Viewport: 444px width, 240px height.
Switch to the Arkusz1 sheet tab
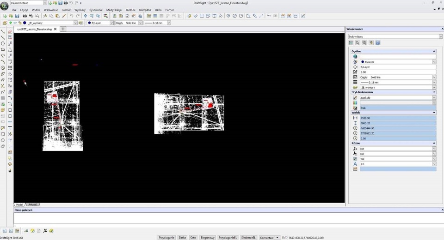click(33, 204)
